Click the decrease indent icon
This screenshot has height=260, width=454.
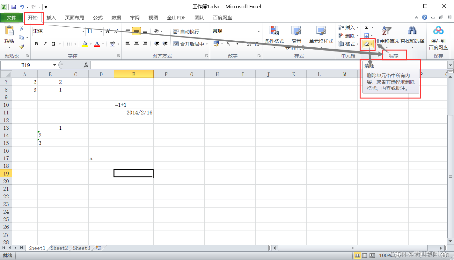tap(157, 44)
